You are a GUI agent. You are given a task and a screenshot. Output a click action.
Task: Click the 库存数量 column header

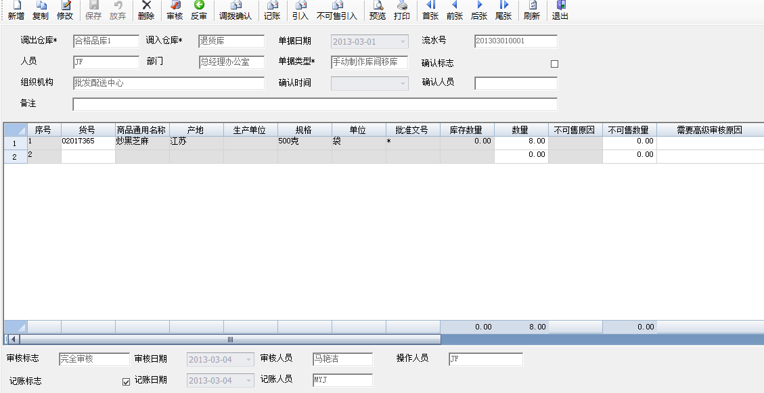tap(467, 130)
